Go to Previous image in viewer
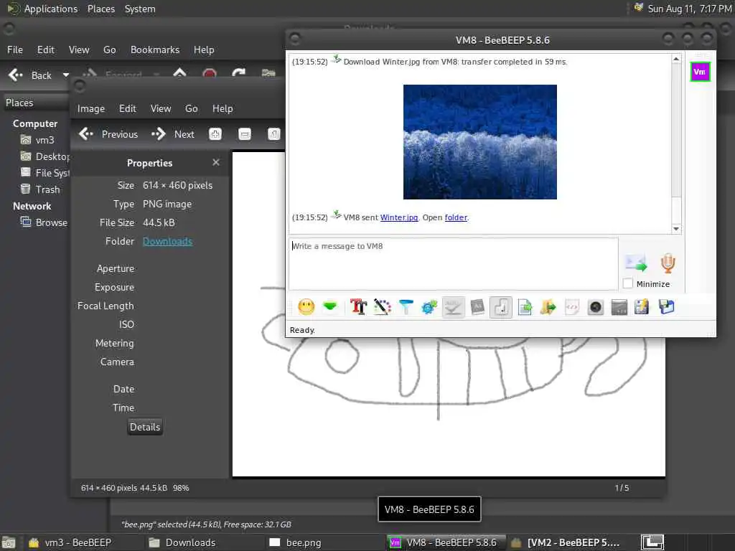This screenshot has width=735, height=551. click(x=109, y=134)
